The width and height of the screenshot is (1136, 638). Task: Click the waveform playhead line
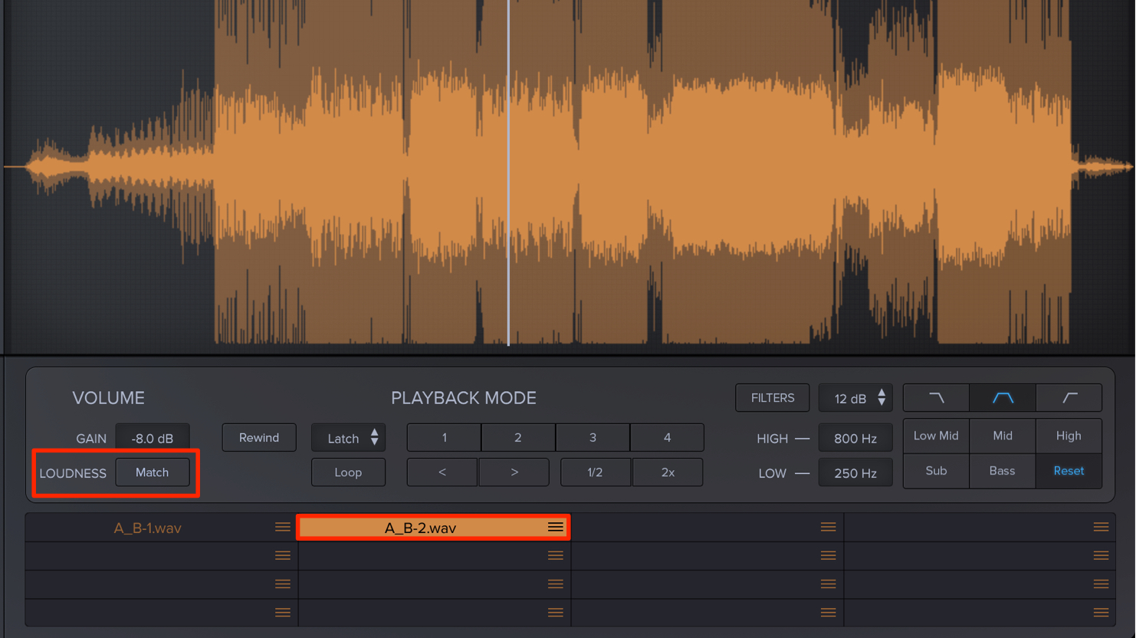[508, 173]
